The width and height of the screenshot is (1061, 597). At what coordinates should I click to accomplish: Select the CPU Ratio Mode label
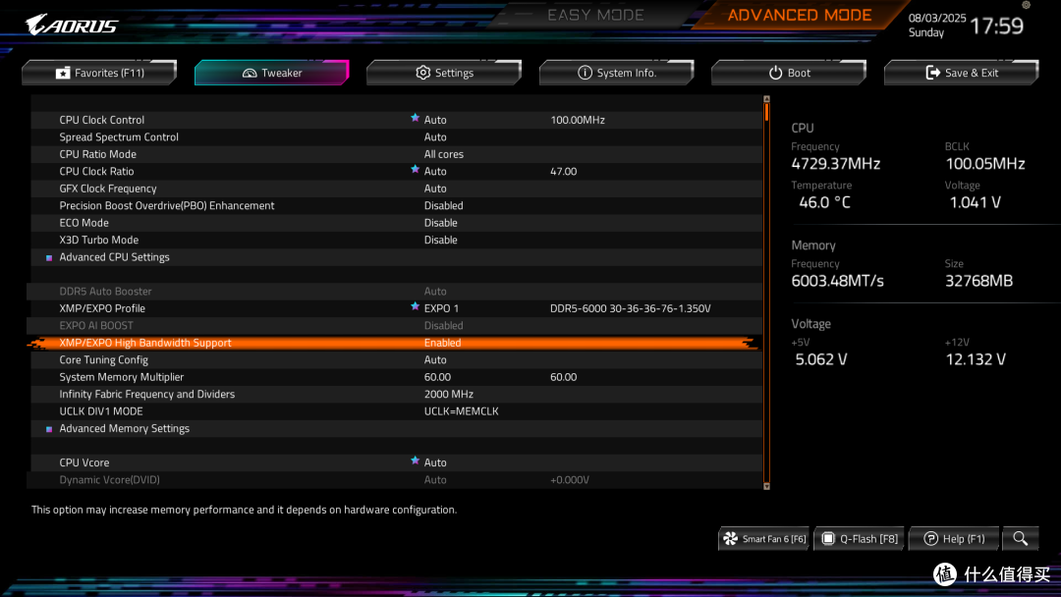click(97, 154)
